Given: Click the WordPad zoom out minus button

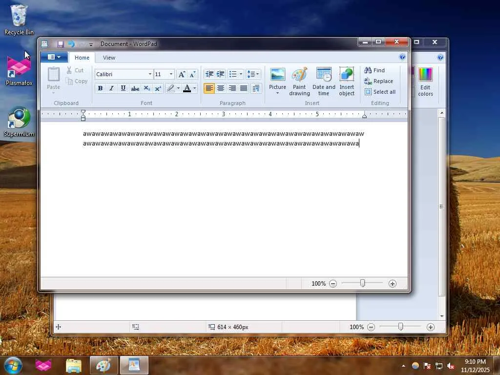Looking at the screenshot, I should pos(333,284).
